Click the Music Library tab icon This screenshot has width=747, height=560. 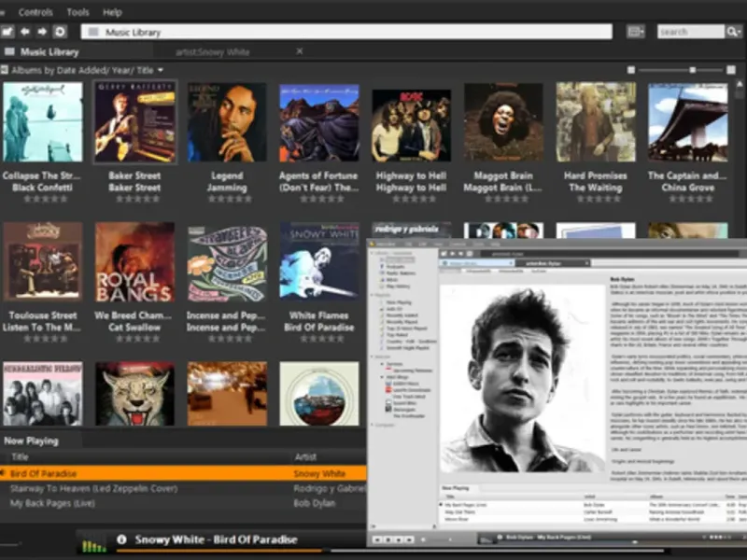pos(9,51)
